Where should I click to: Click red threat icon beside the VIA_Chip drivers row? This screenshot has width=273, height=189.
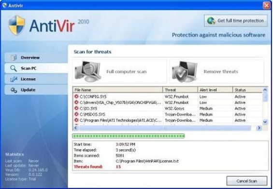pyautogui.click(x=76, y=102)
